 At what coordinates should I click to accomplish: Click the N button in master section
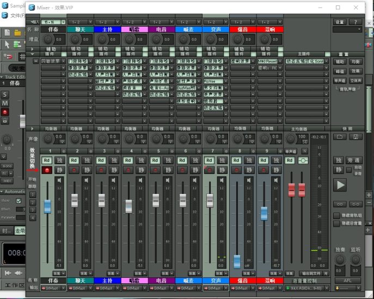tap(305, 151)
